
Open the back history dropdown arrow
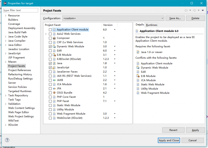[x=190, y=10]
